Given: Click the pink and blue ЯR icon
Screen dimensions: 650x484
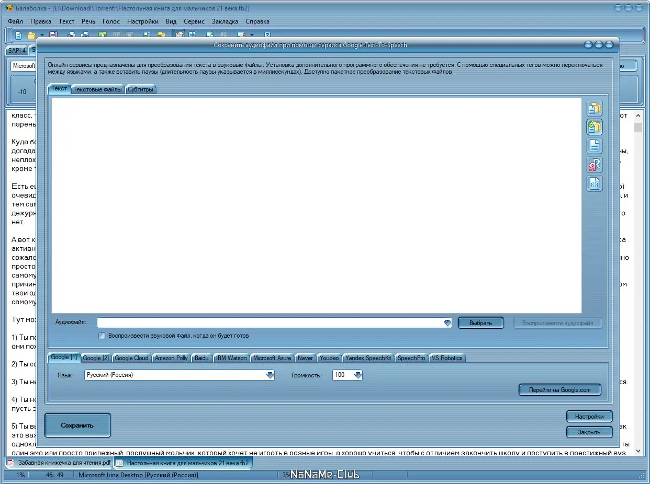Looking at the screenshot, I should 594,165.
